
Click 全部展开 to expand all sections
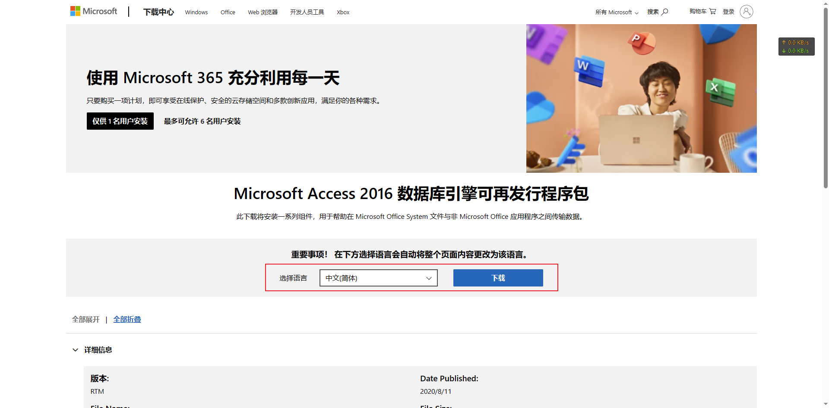[x=85, y=319]
